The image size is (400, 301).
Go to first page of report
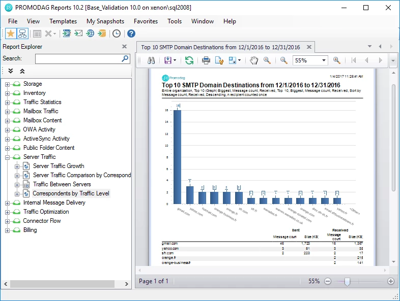(354, 60)
